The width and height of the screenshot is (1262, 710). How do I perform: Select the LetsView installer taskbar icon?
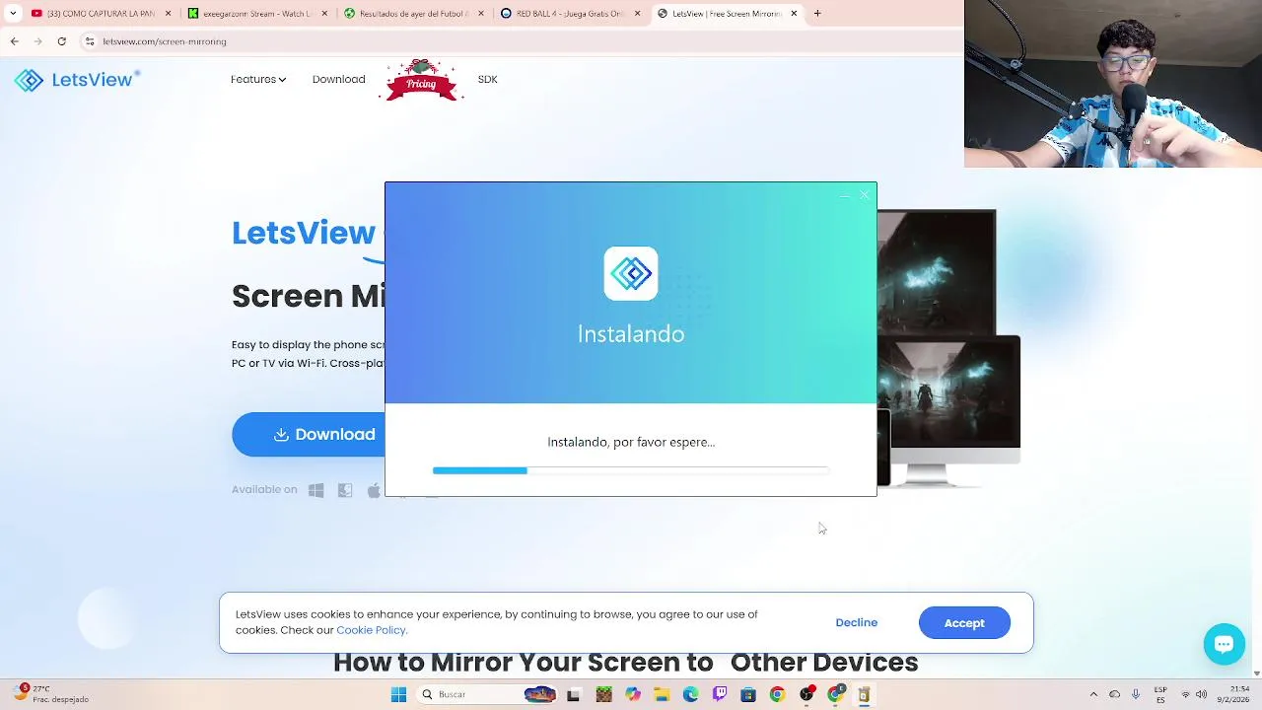click(864, 695)
